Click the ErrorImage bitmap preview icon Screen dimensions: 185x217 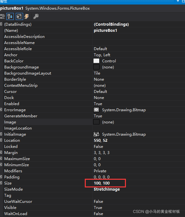96,110
